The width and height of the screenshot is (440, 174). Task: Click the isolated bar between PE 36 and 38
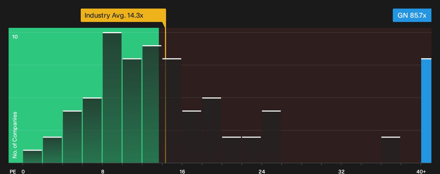[x=391, y=150]
